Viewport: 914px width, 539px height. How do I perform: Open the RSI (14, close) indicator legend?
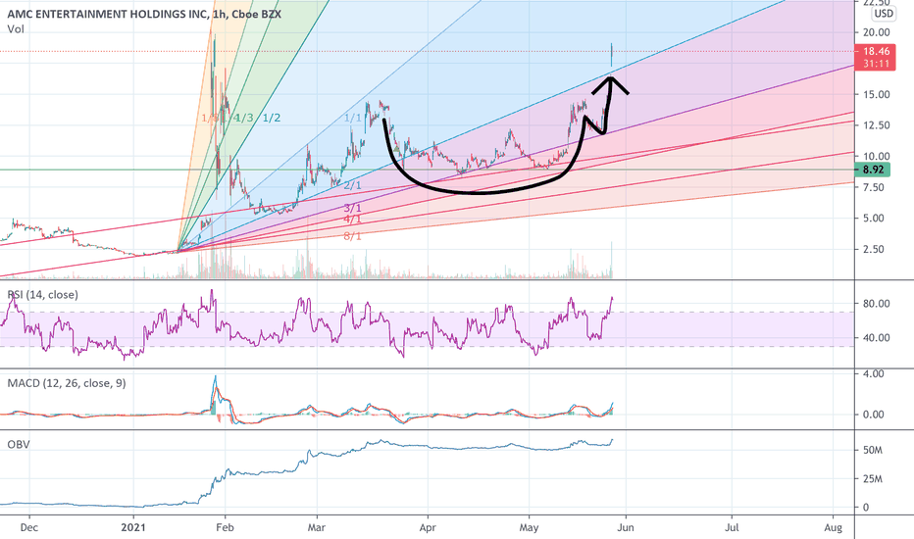point(42,295)
